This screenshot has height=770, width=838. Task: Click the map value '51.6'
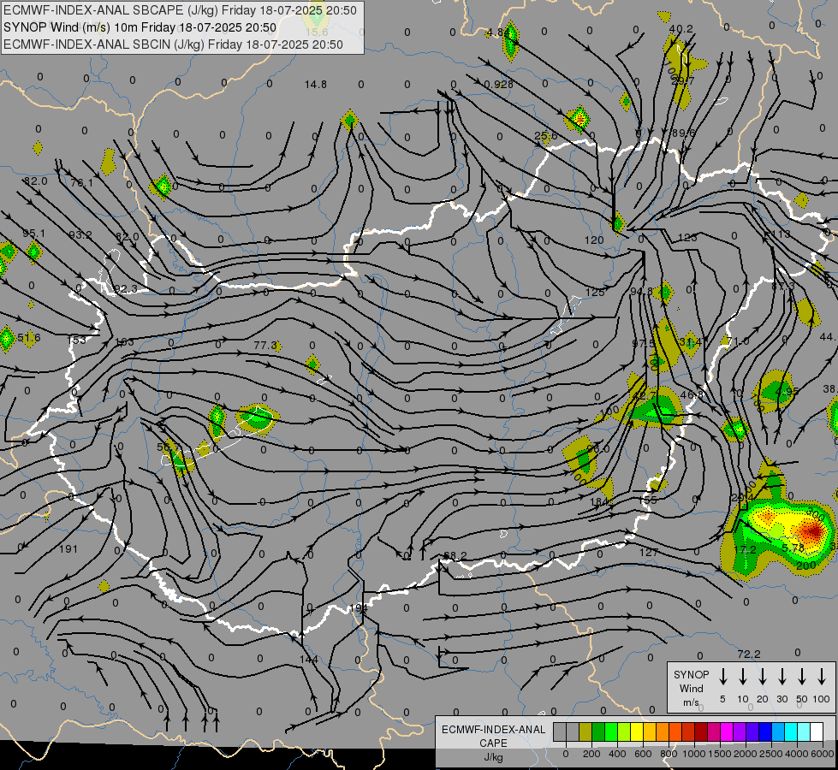(29, 338)
